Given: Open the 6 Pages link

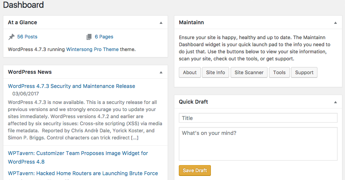Looking at the screenshot, I should [x=104, y=37].
